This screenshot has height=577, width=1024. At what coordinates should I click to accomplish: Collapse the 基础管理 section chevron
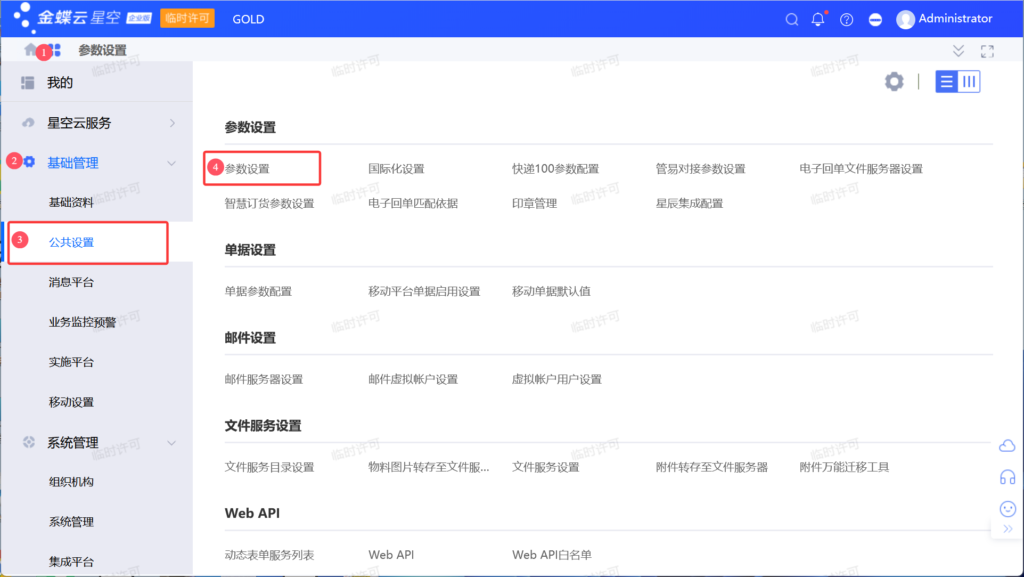171,163
